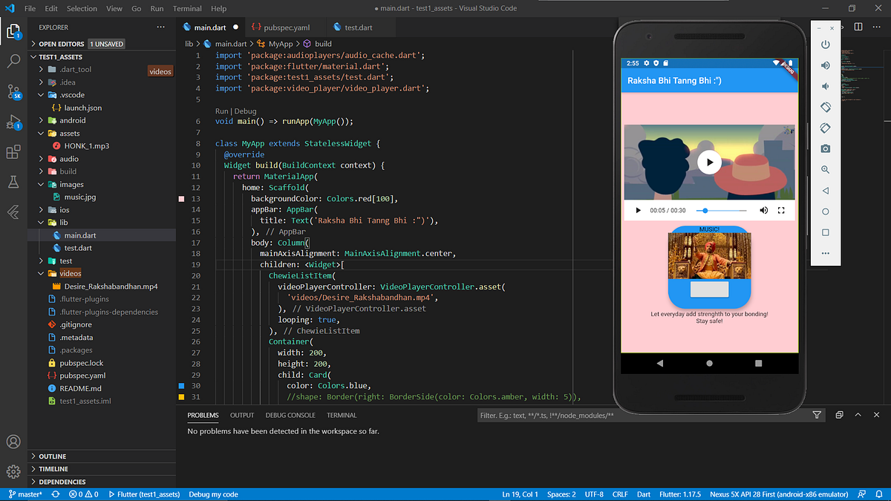Image resolution: width=891 pixels, height=501 pixels.
Task: Take a screenshot with the emulator camera icon
Action: [x=824, y=148]
